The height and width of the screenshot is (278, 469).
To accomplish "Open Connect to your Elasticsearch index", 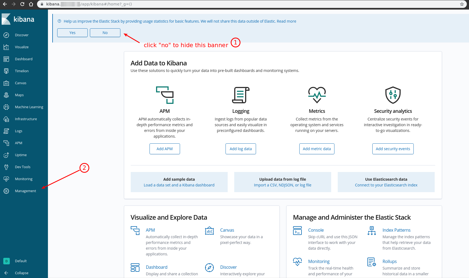I will pos(386,185).
